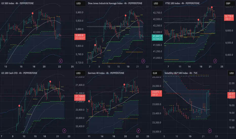
Task: Click the 8,400.0 value on FTSE 100 axis
Action: [229, 55]
